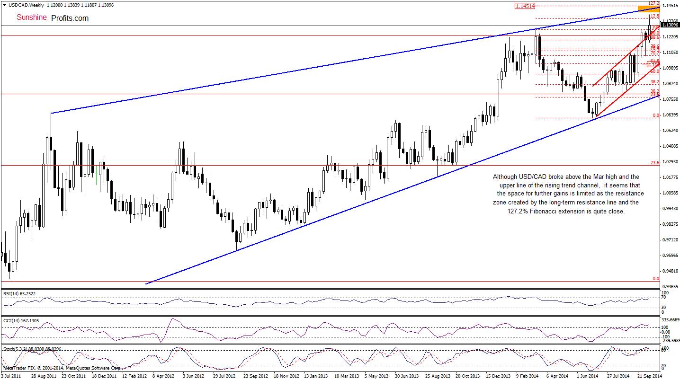This screenshot has height=380, width=680.
Task: Click the 13 Jan 2013 date label
Action: pos(315,376)
